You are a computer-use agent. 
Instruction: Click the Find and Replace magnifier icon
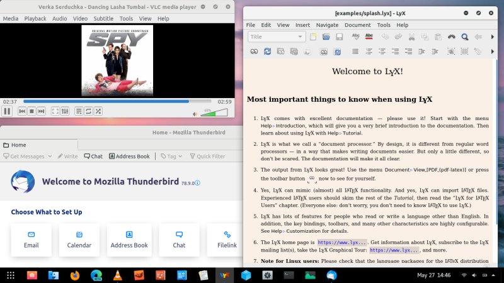pos(465,36)
